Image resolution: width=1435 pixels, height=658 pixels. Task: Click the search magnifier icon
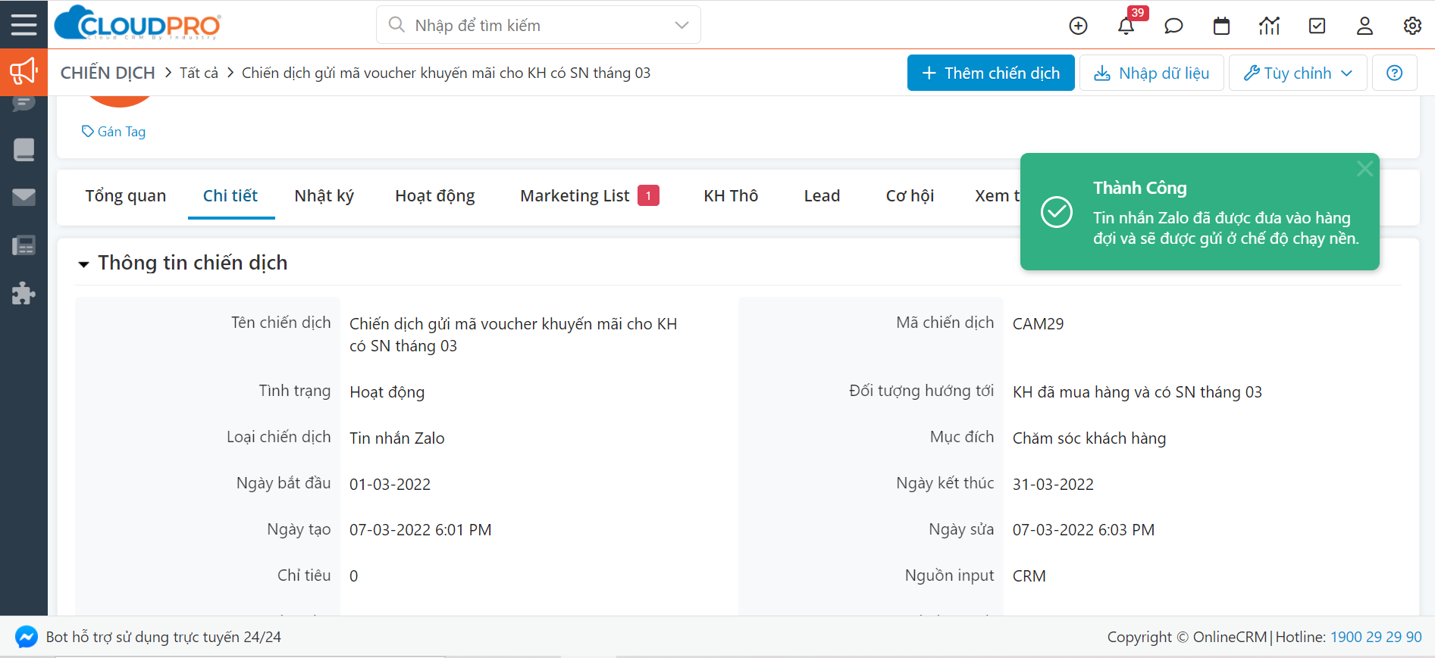tap(396, 25)
